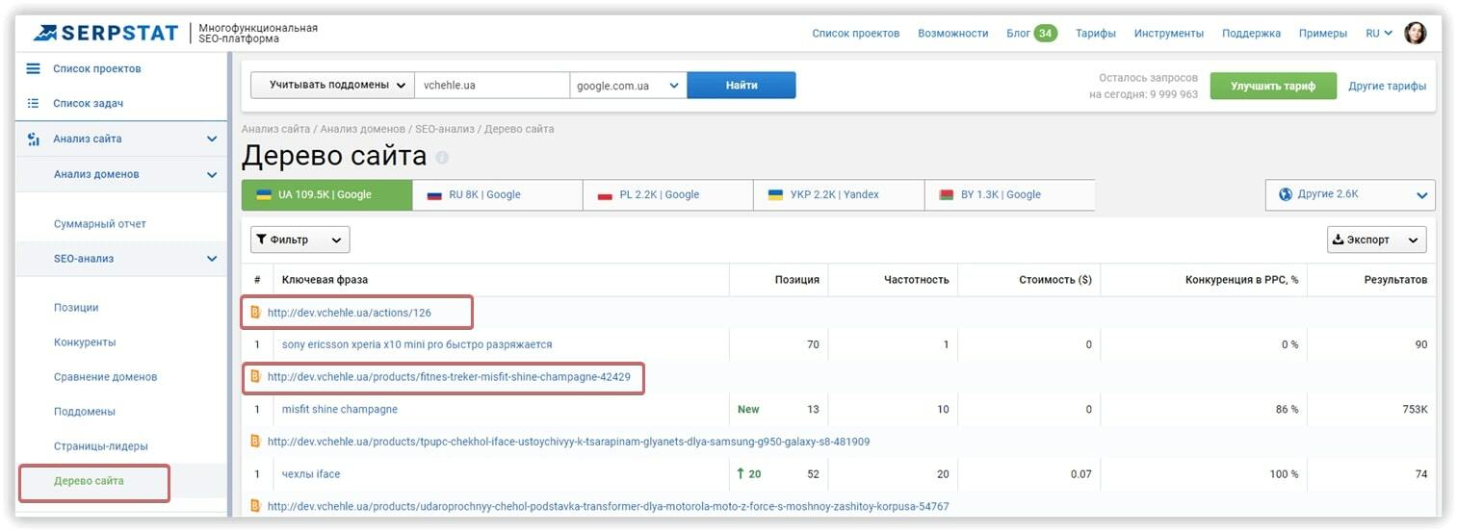
Task: Open the hamburger menu icon beside Список проектов
Action: 33,68
